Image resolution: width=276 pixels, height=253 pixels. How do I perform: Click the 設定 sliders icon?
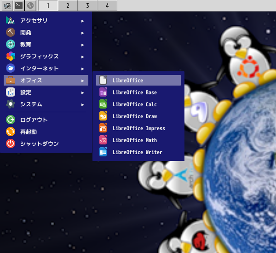point(11,92)
